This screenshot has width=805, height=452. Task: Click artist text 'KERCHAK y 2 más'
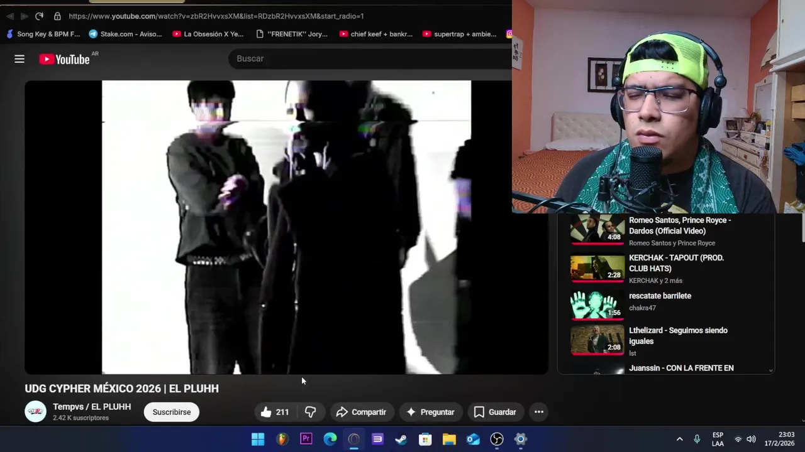tap(655, 281)
